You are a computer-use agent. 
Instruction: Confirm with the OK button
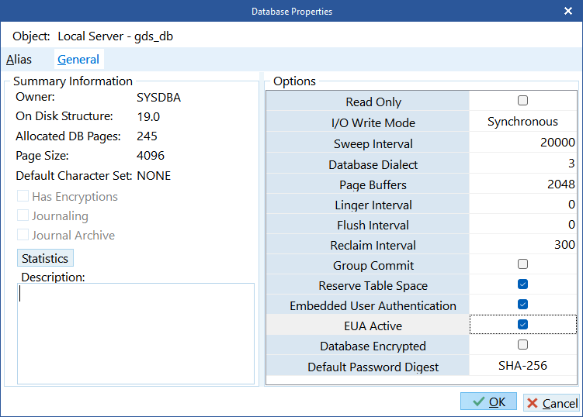tap(488, 401)
